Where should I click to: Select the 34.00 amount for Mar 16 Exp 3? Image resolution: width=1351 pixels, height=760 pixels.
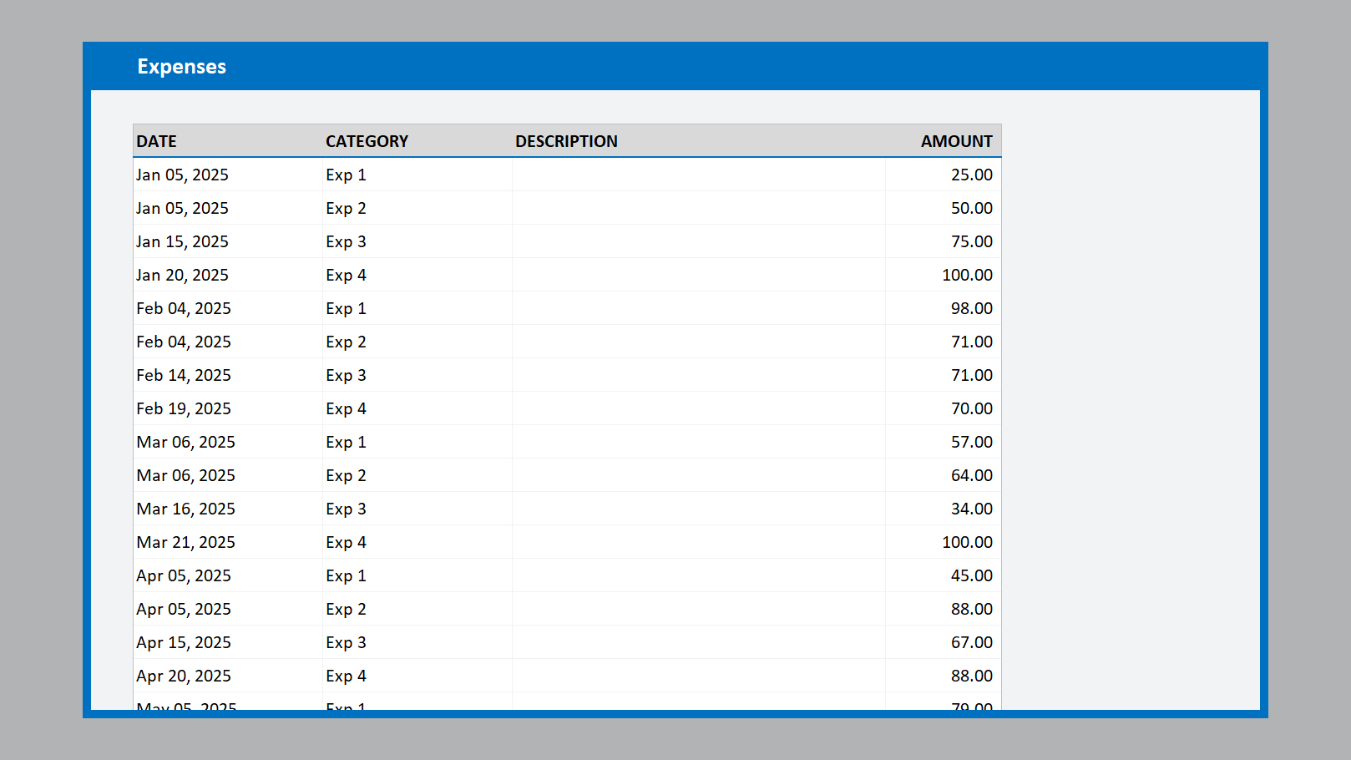pos(972,509)
